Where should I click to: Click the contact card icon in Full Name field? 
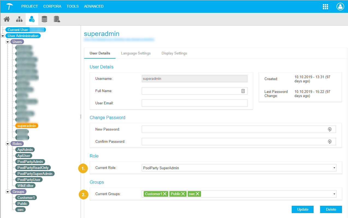pos(243,91)
